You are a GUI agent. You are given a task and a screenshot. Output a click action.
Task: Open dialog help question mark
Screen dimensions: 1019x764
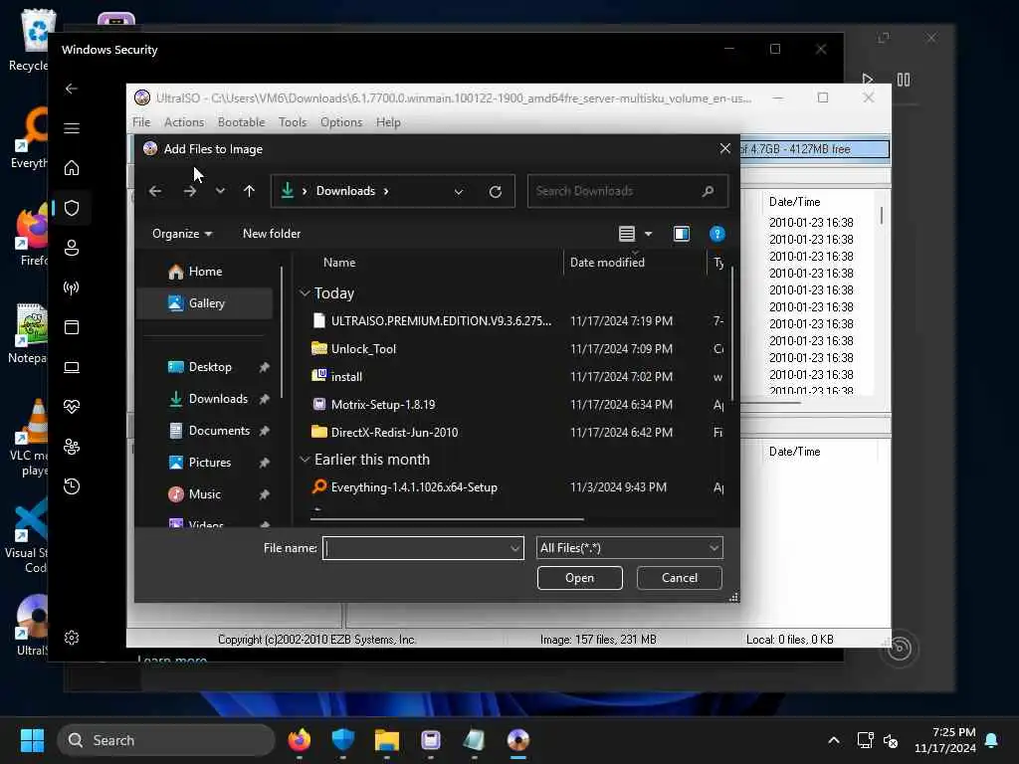click(716, 234)
